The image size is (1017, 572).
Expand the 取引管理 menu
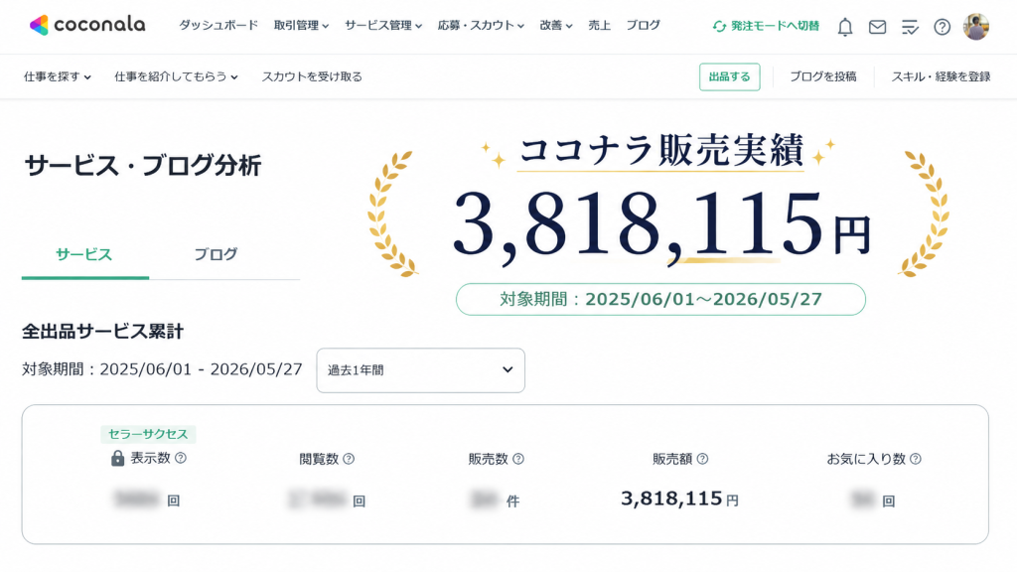(x=301, y=25)
